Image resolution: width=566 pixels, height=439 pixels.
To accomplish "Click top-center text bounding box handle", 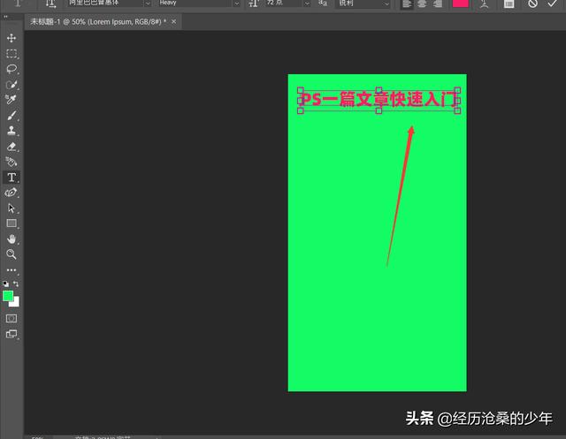I will [379, 90].
